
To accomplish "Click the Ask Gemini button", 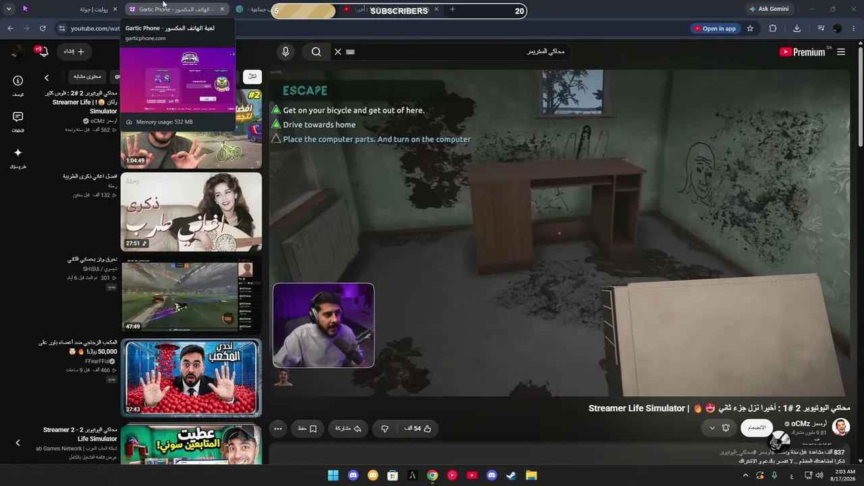I will 768,9.
